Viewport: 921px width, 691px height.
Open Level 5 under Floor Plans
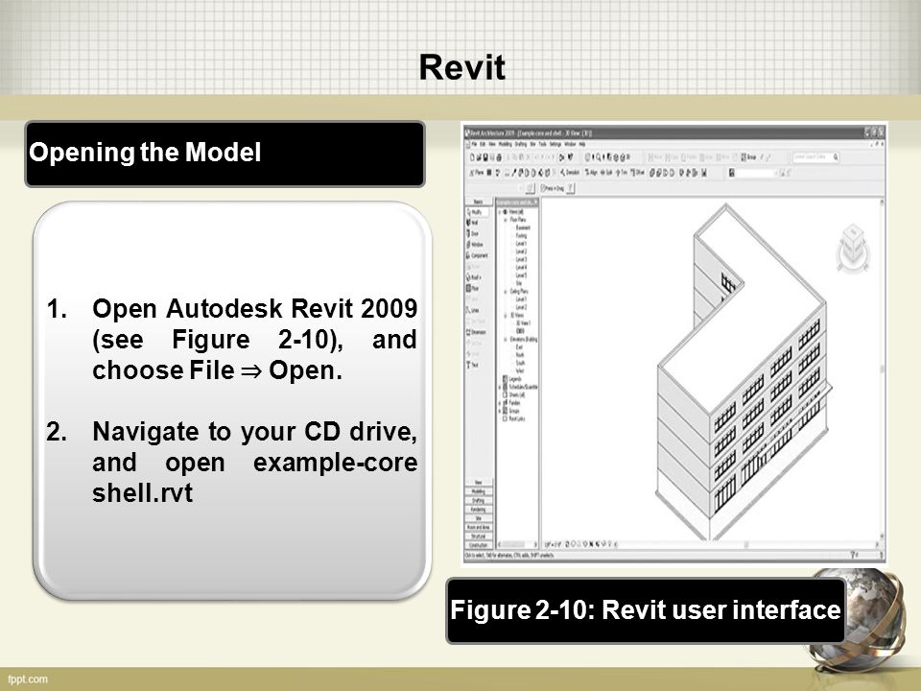click(521, 275)
